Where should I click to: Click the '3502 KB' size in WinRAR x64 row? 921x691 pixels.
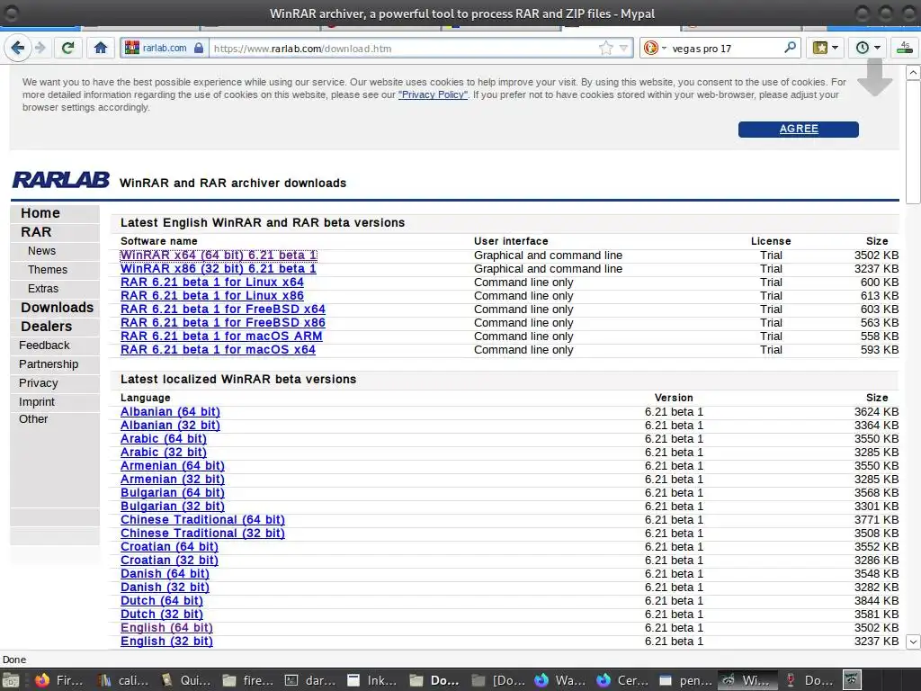click(876, 255)
